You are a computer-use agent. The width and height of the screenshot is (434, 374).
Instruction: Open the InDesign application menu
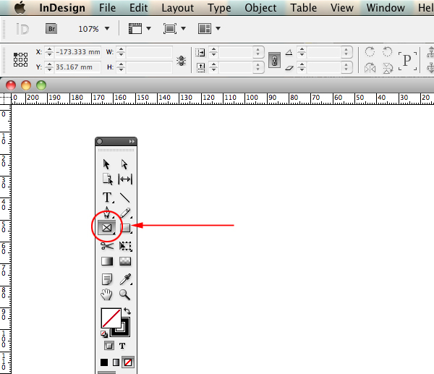[62, 8]
